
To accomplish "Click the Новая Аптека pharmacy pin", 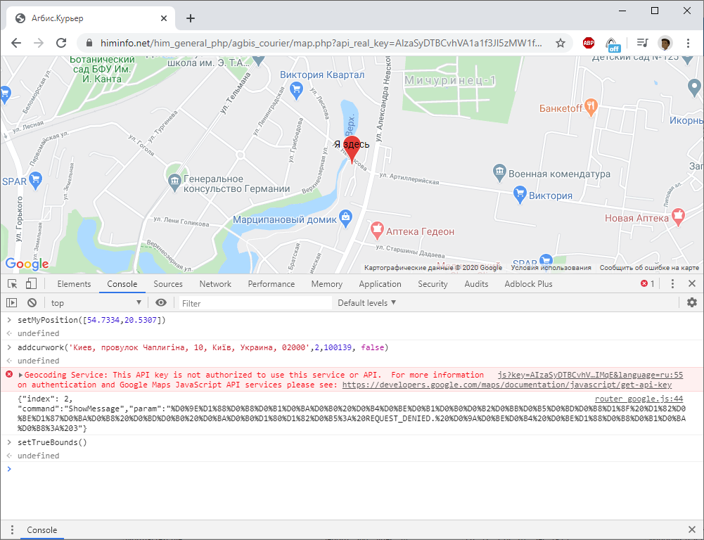I will [x=678, y=217].
